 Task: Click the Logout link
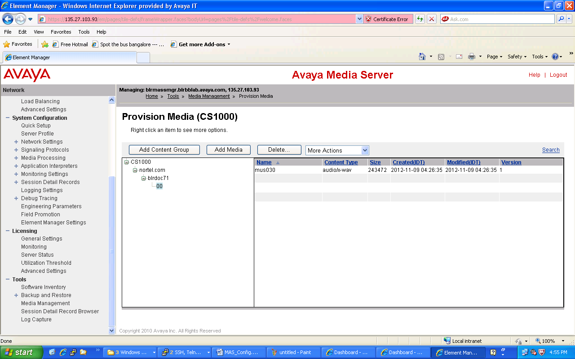coord(558,75)
